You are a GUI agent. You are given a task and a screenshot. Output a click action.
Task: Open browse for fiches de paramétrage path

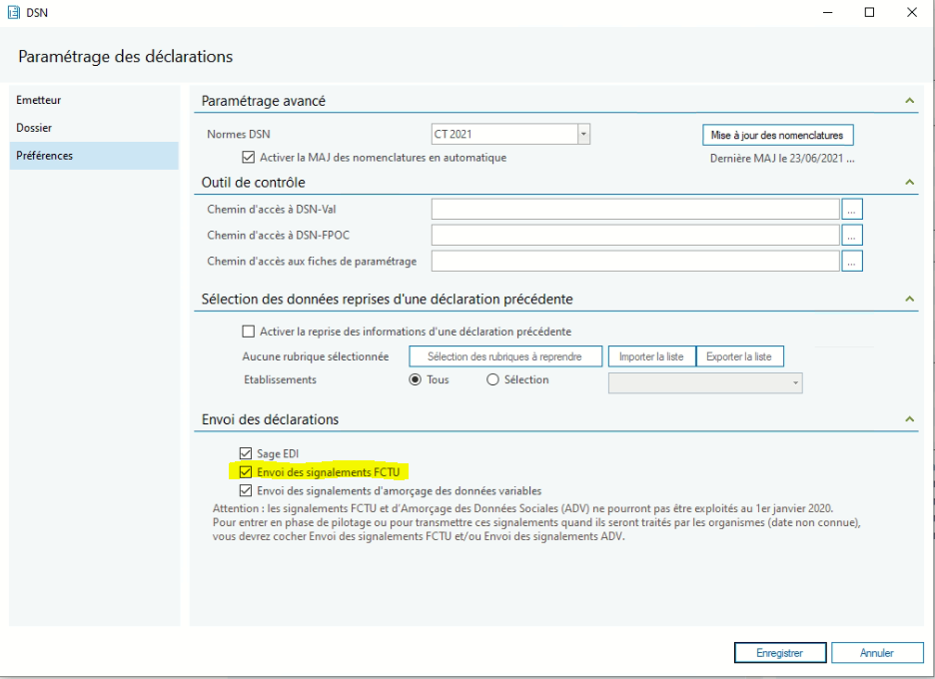point(851,261)
